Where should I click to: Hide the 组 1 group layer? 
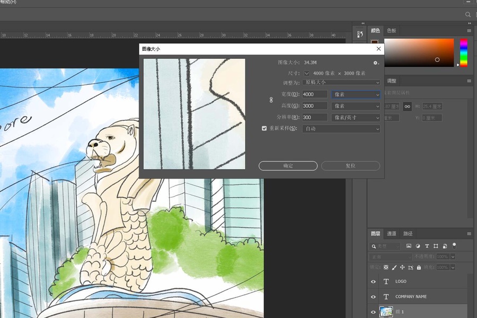(x=373, y=312)
